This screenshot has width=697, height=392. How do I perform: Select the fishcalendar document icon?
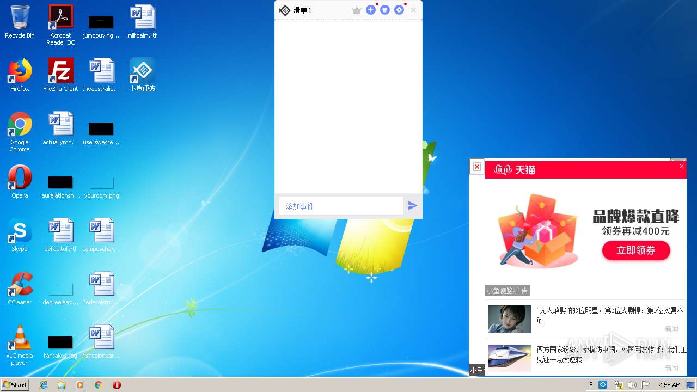tap(101, 342)
